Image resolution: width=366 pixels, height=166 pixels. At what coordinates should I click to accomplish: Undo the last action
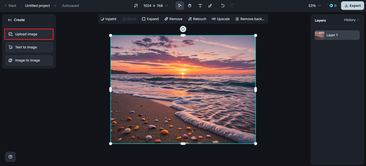pyautogui.click(x=223, y=6)
